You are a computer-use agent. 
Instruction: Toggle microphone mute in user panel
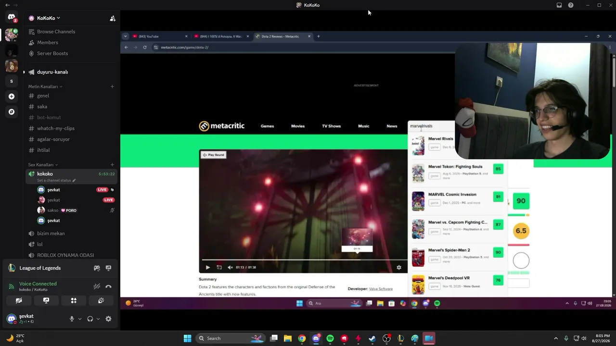(x=72, y=319)
